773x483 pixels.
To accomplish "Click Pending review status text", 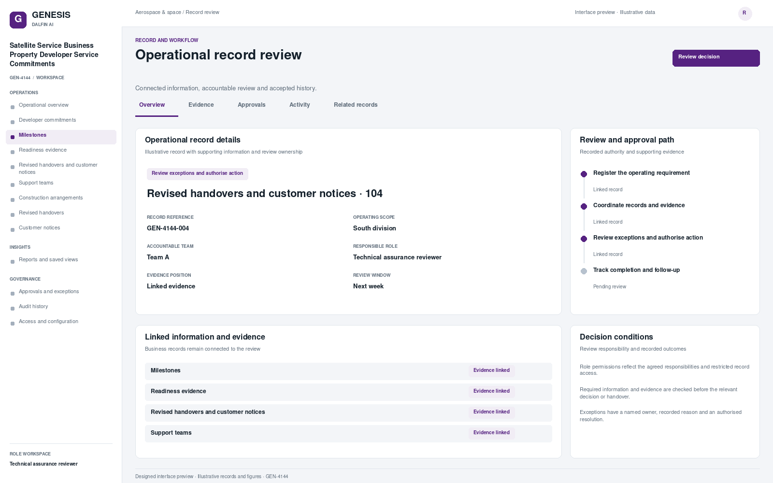I will [610, 287].
